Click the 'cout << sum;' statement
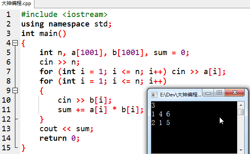The width and height of the screenshot is (250, 154). pyautogui.click(x=66, y=129)
